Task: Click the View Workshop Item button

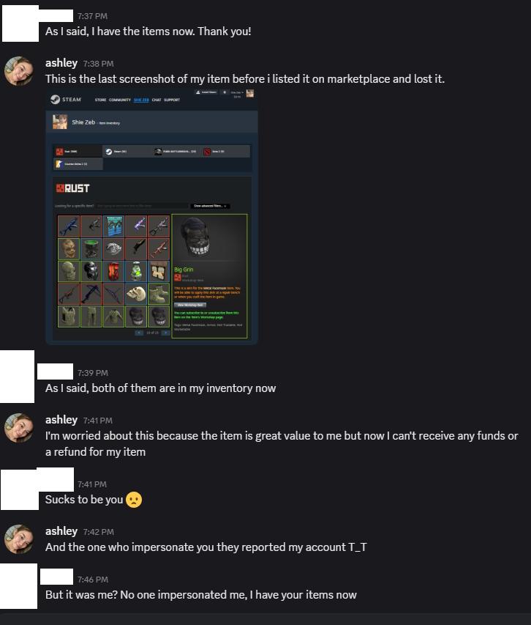Action: coord(190,305)
